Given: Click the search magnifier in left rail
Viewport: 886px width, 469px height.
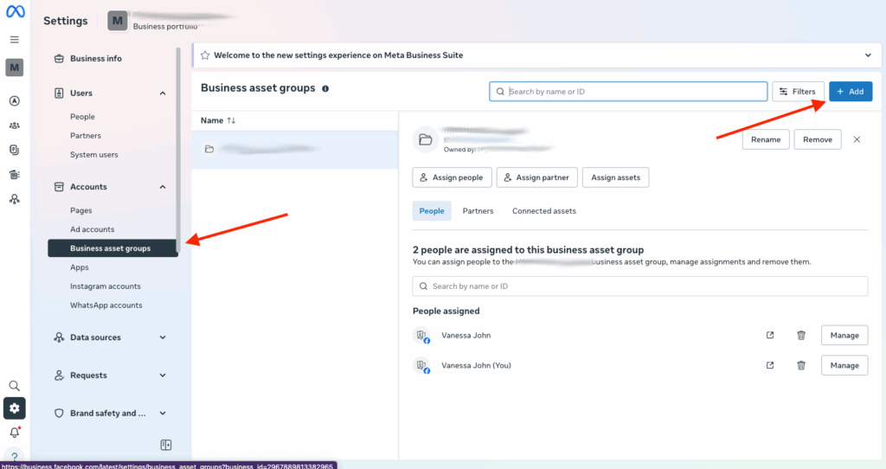Looking at the screenshot, I should (14, 386).
